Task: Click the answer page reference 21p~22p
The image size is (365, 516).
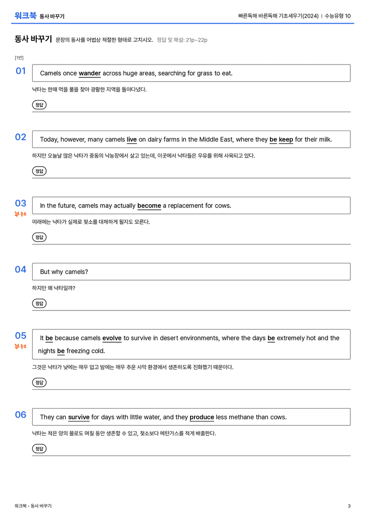Action: pos(197,40)
